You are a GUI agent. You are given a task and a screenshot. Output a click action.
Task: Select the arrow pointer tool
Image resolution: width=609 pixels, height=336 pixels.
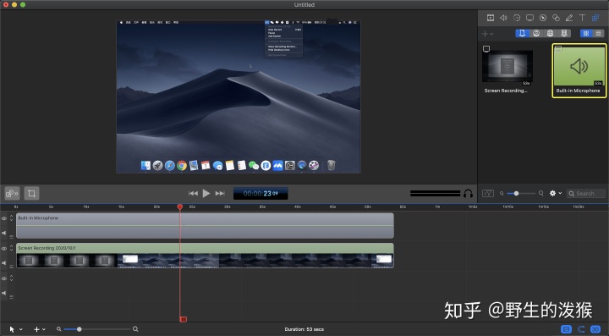[x=12, y=329]
